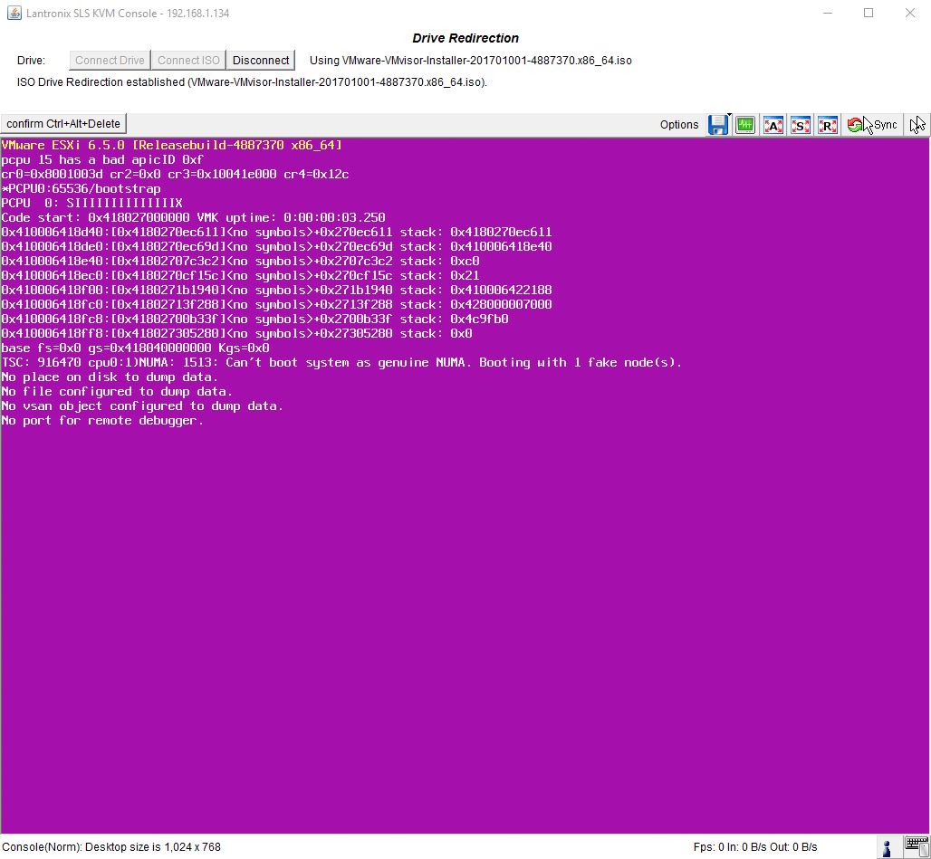Click 'pcpu 15 has a bad apicID 0xf' line

(x=102, y=159)
